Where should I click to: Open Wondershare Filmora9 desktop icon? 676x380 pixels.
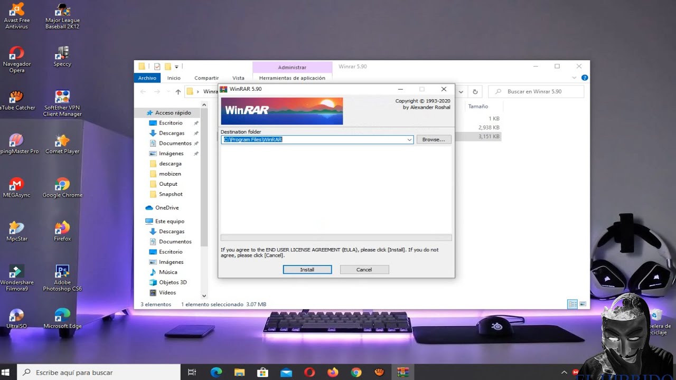pos(17,278)
